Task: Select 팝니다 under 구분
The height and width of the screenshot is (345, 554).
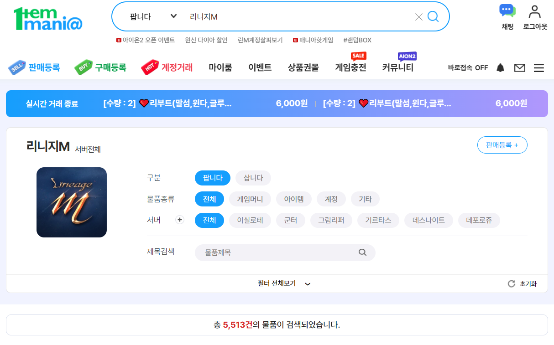Action: click(x=213, y=178)
